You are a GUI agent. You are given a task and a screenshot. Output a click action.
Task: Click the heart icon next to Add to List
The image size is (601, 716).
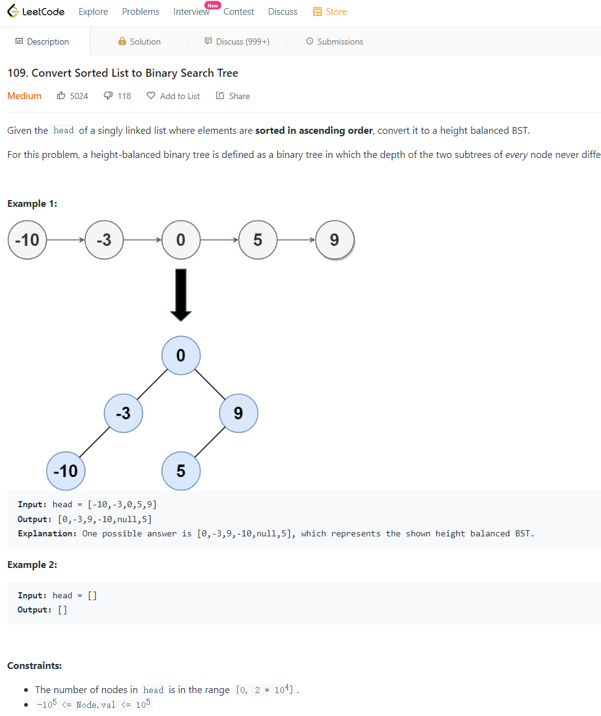[x=150, y=95]
